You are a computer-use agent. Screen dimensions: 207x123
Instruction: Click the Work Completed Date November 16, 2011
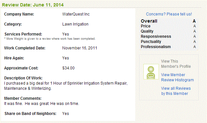pos(80,48)
